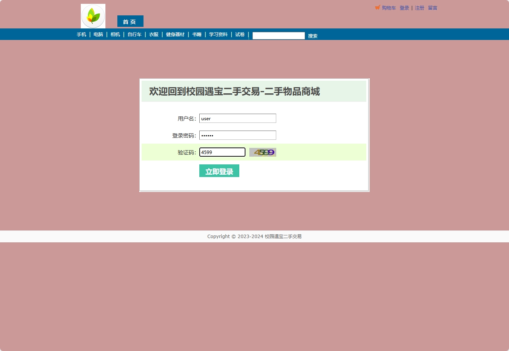509x351 pixels.
Task: Open the 自行车 category
Action: pyautogui.click(x=134, y=34)
